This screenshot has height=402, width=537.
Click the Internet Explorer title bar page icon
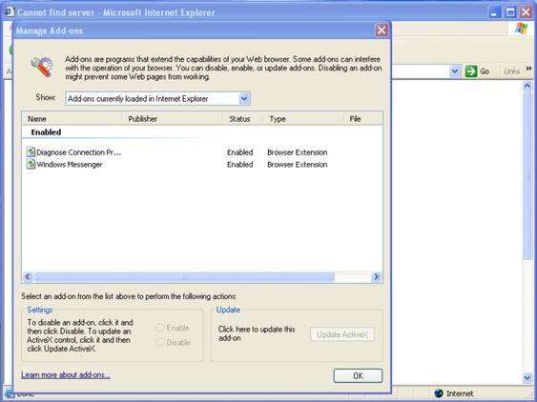point(9,12)
